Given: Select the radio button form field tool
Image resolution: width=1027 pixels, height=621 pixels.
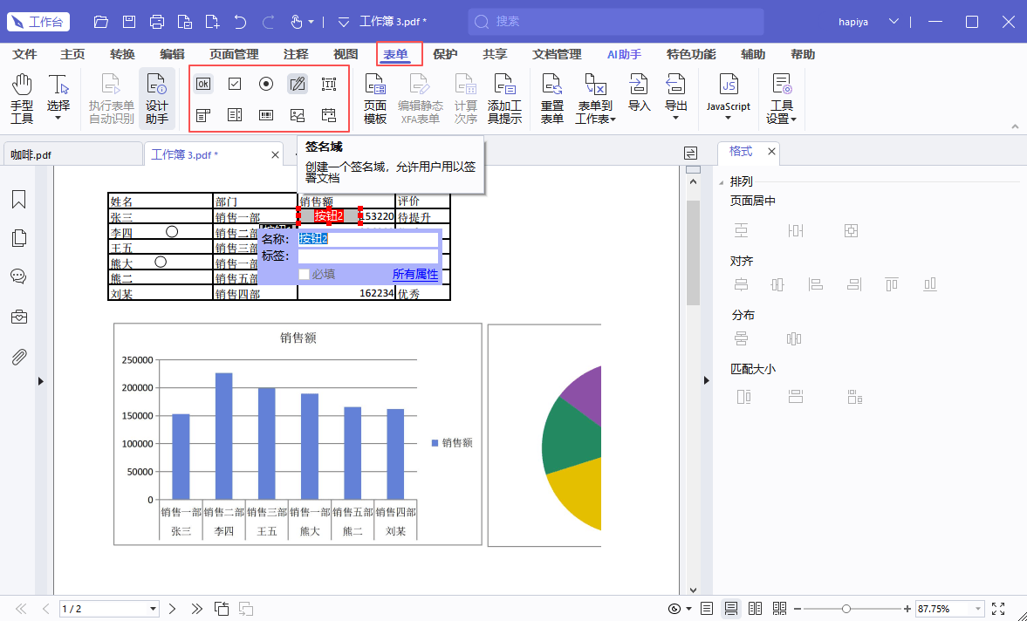Looking at the screenshot, I should [266, 84].
